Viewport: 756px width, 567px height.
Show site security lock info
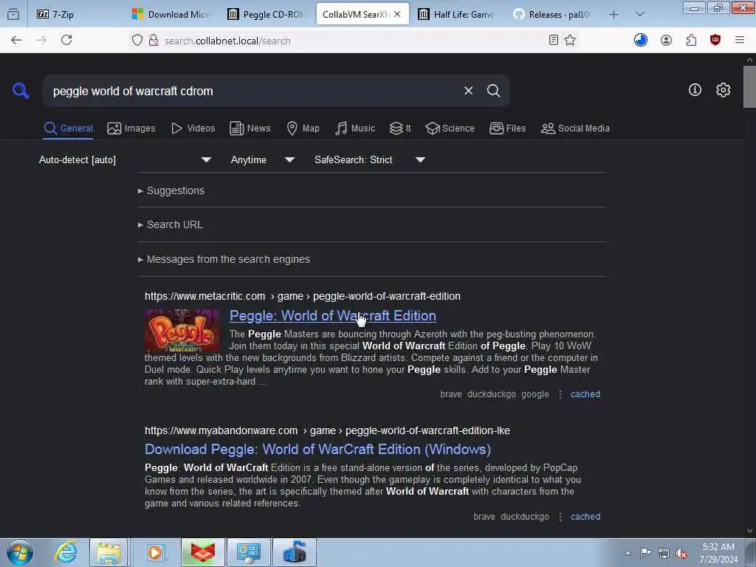[154, 41]
